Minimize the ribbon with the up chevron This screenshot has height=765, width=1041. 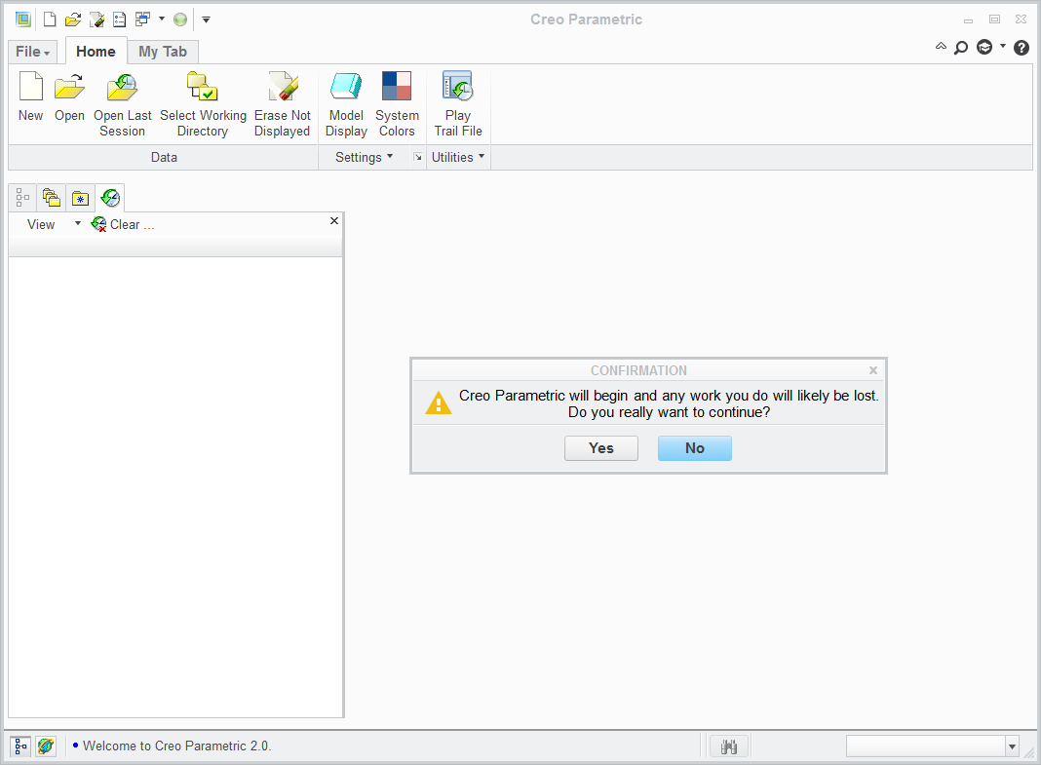941,46
